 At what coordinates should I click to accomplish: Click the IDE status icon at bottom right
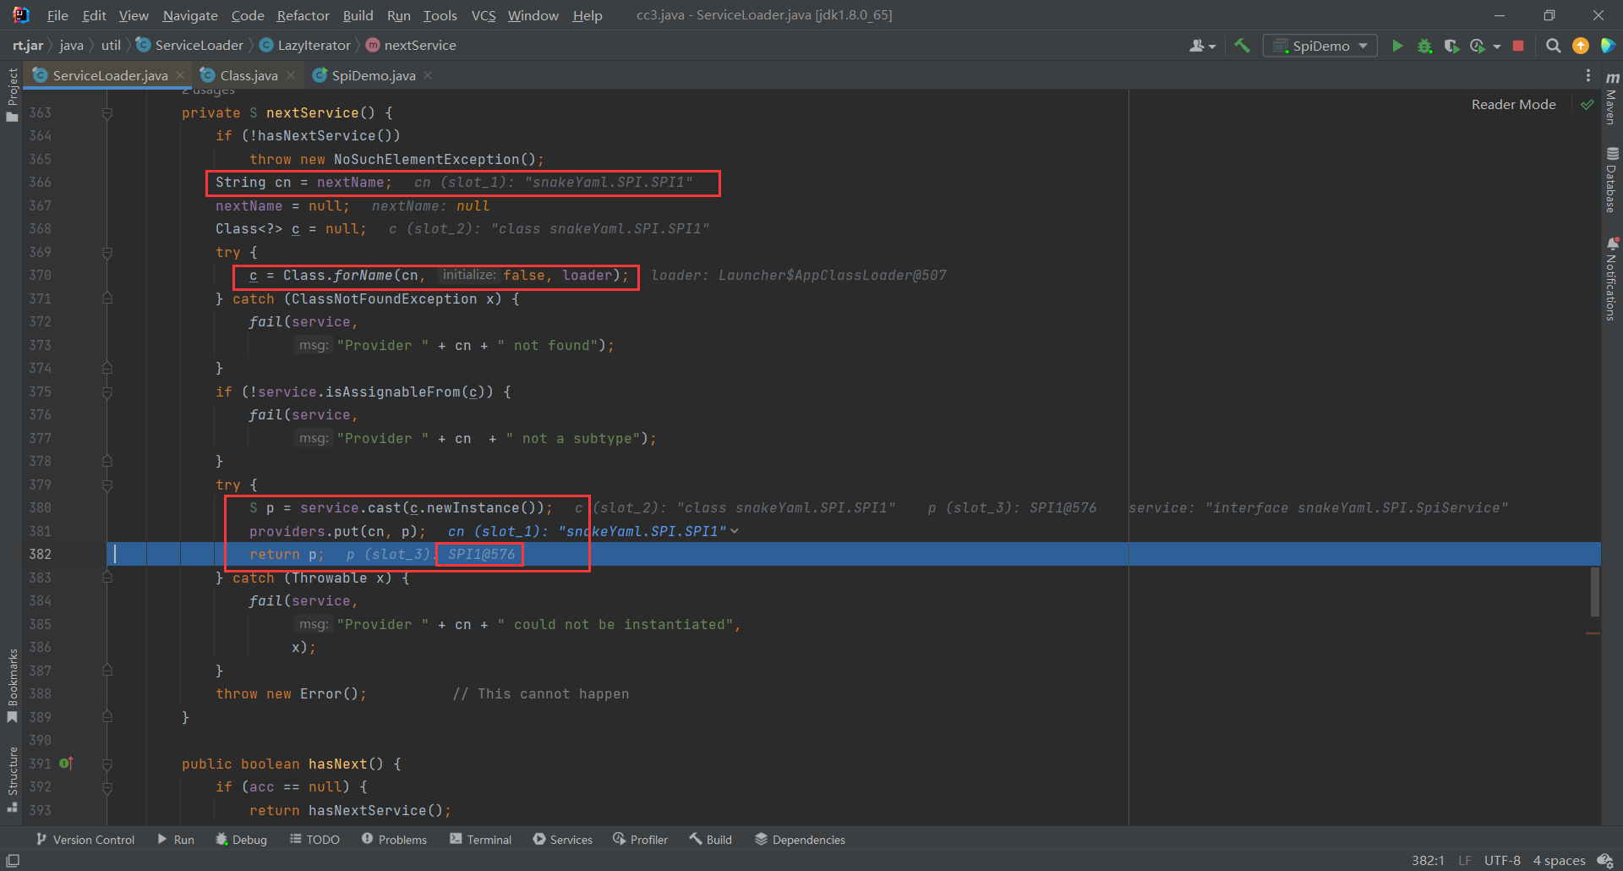point(1604,860)
